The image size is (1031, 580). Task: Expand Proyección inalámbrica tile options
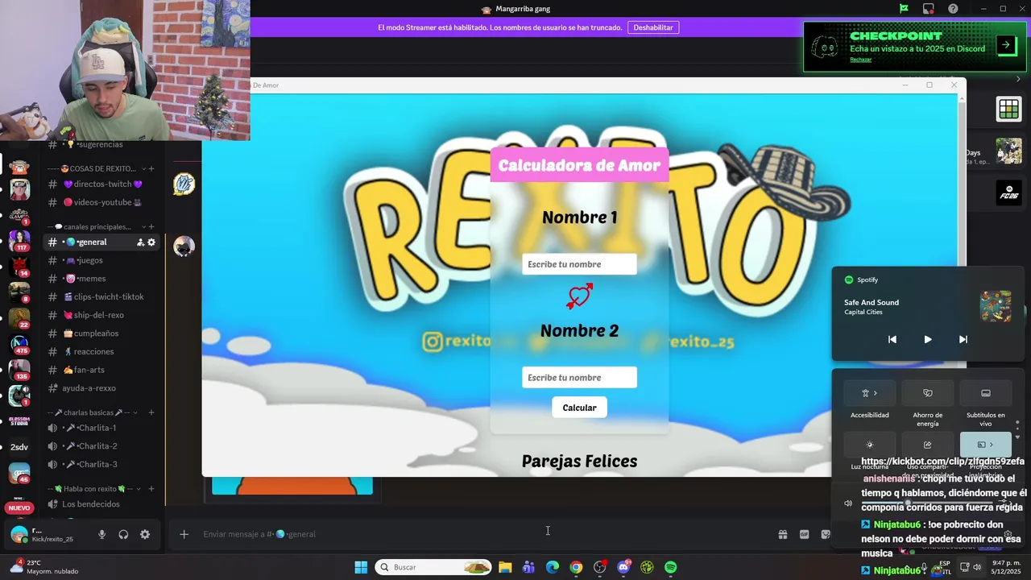tap(992, 445)
